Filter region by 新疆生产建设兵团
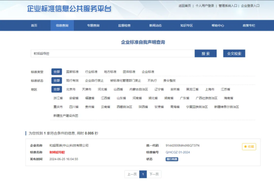Screen dimensions: 274x183 (x=66, y=115)
